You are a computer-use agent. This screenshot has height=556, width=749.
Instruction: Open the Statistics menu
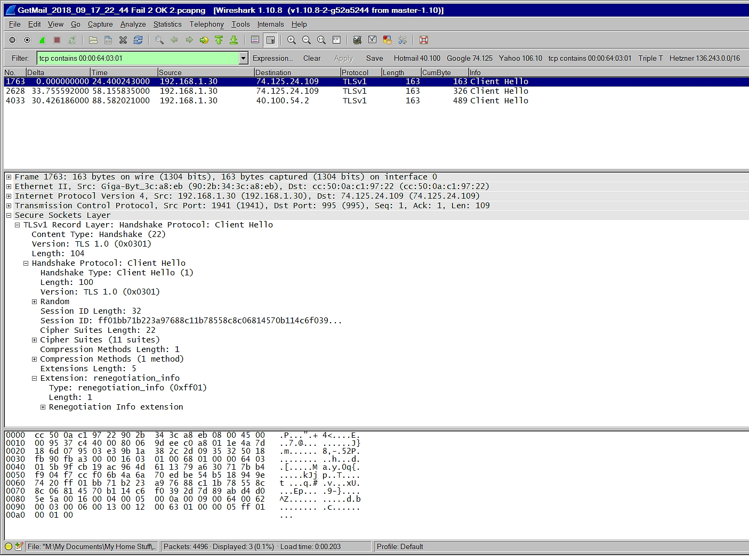(167, 24)
